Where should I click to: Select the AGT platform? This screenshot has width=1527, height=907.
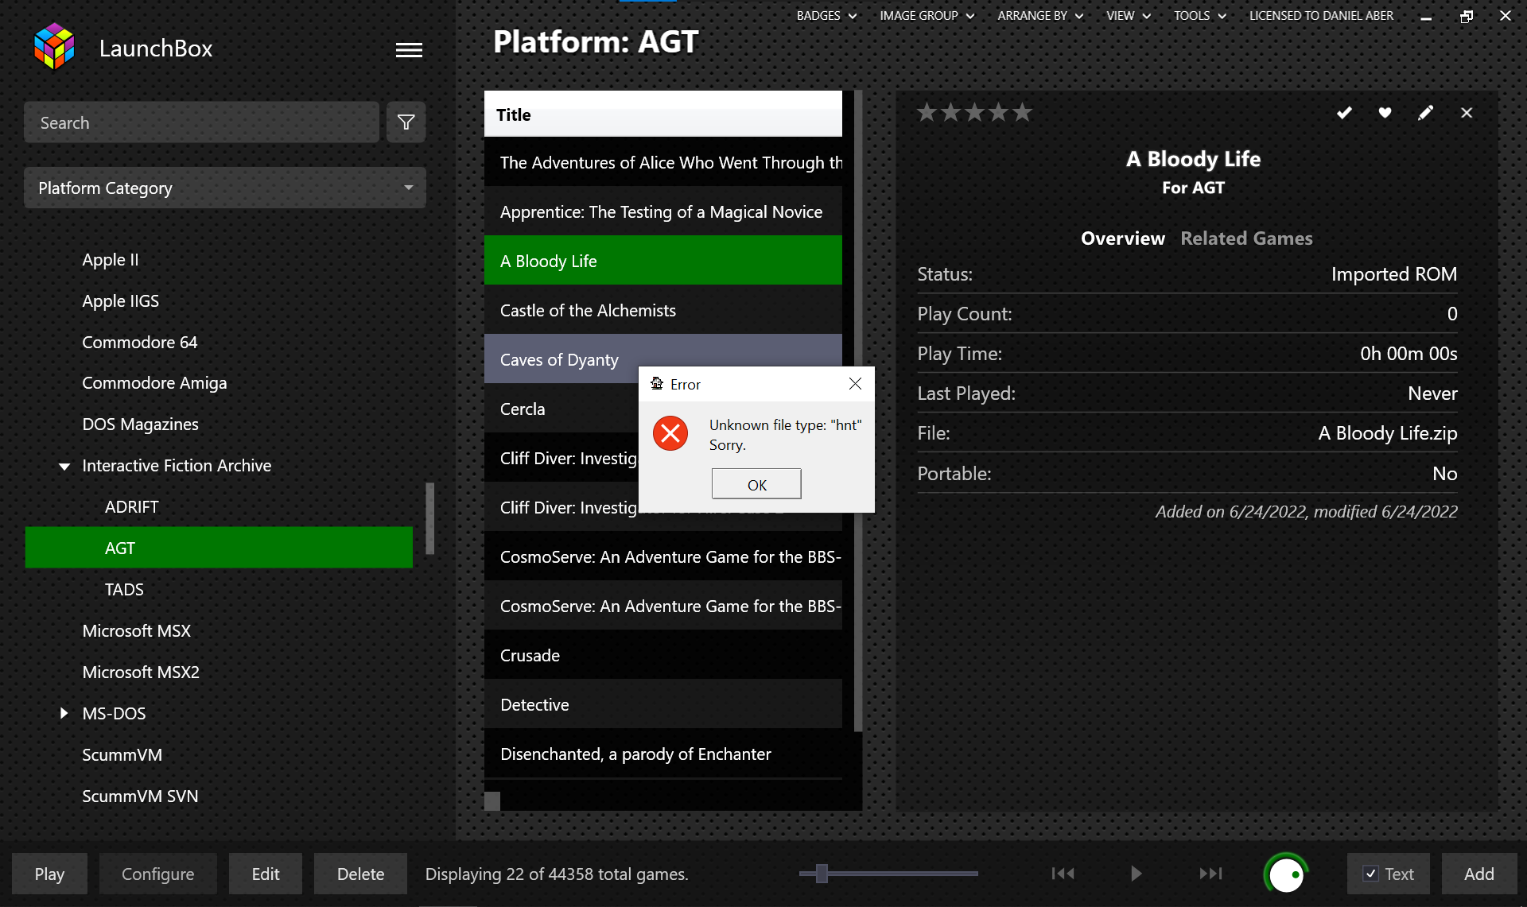(219, 548)
